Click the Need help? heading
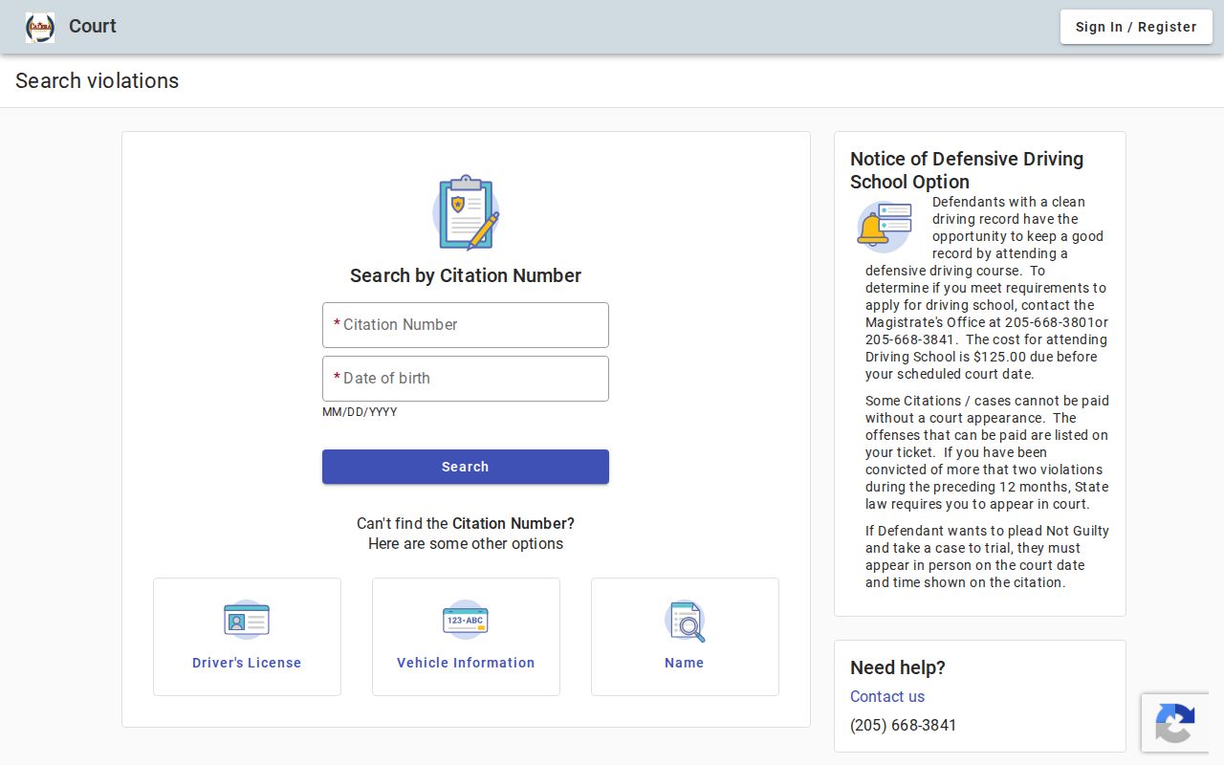The width and height of the screenshot is (1224, 765). 898,667
